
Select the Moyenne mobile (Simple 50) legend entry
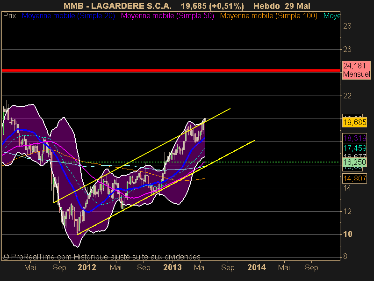click(167, 16)
